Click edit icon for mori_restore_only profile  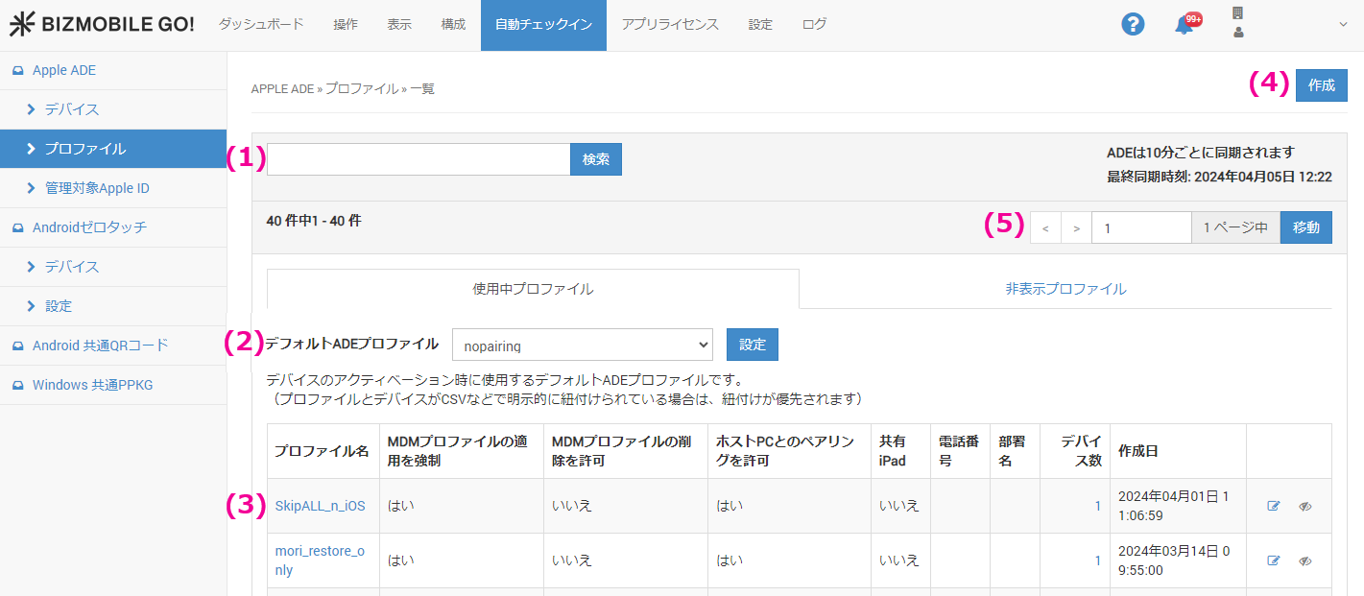[1274, 560]
